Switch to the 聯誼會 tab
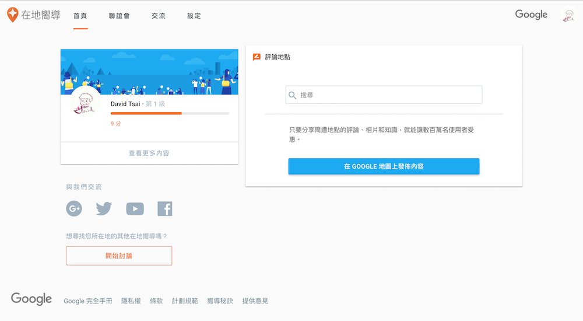The height and width of the screenshot is (321, 583). [x=120, y=16]
